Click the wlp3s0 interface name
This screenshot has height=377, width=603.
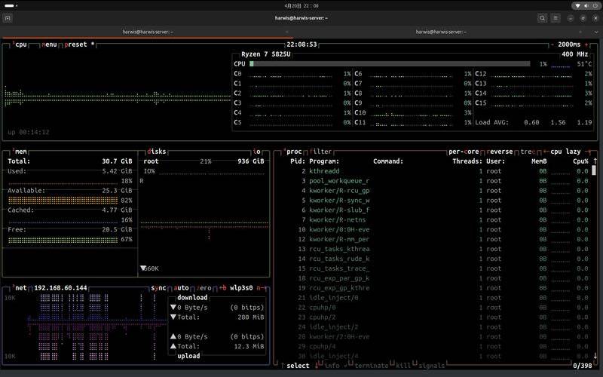tap(241, 288)
